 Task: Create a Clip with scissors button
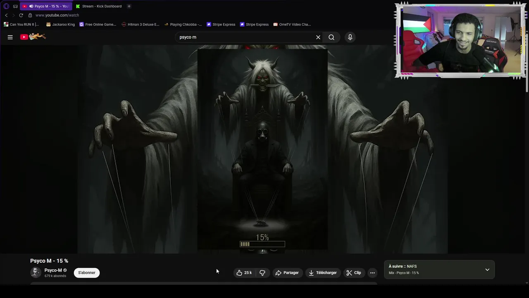(354, 273)
